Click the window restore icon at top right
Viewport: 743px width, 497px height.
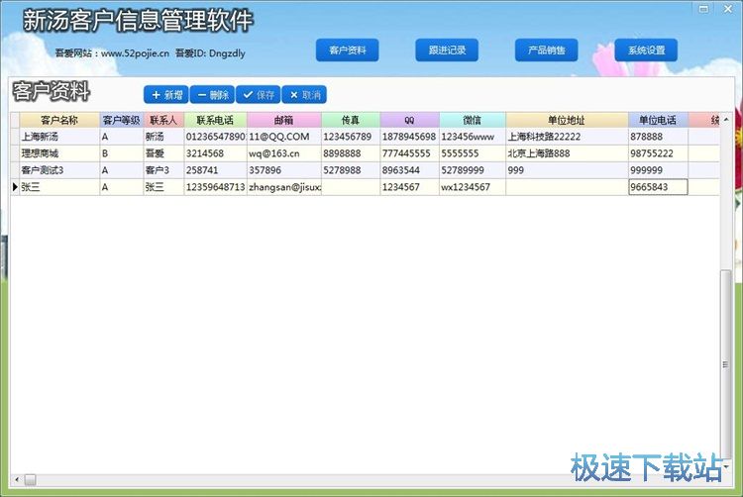703,9
